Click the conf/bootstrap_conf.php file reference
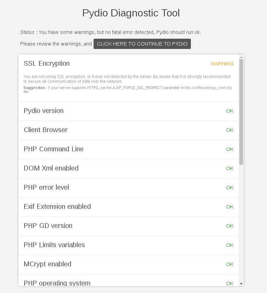Image resolution: width=267 pixels, height=293 pixels. point(212,88)
